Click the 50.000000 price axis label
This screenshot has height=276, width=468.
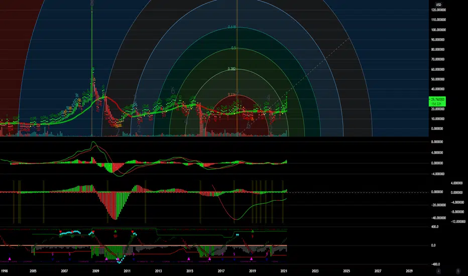pos(438,79)
